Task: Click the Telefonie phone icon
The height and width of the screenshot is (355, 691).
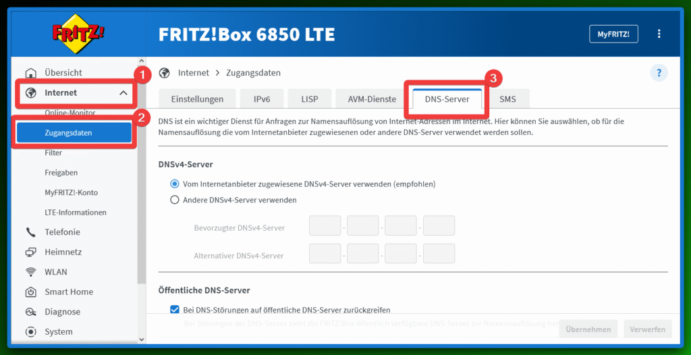Action: 31,232
